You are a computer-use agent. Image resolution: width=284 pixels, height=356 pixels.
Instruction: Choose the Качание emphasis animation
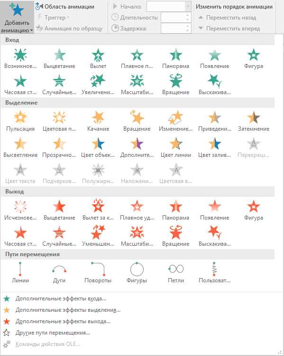98,121
